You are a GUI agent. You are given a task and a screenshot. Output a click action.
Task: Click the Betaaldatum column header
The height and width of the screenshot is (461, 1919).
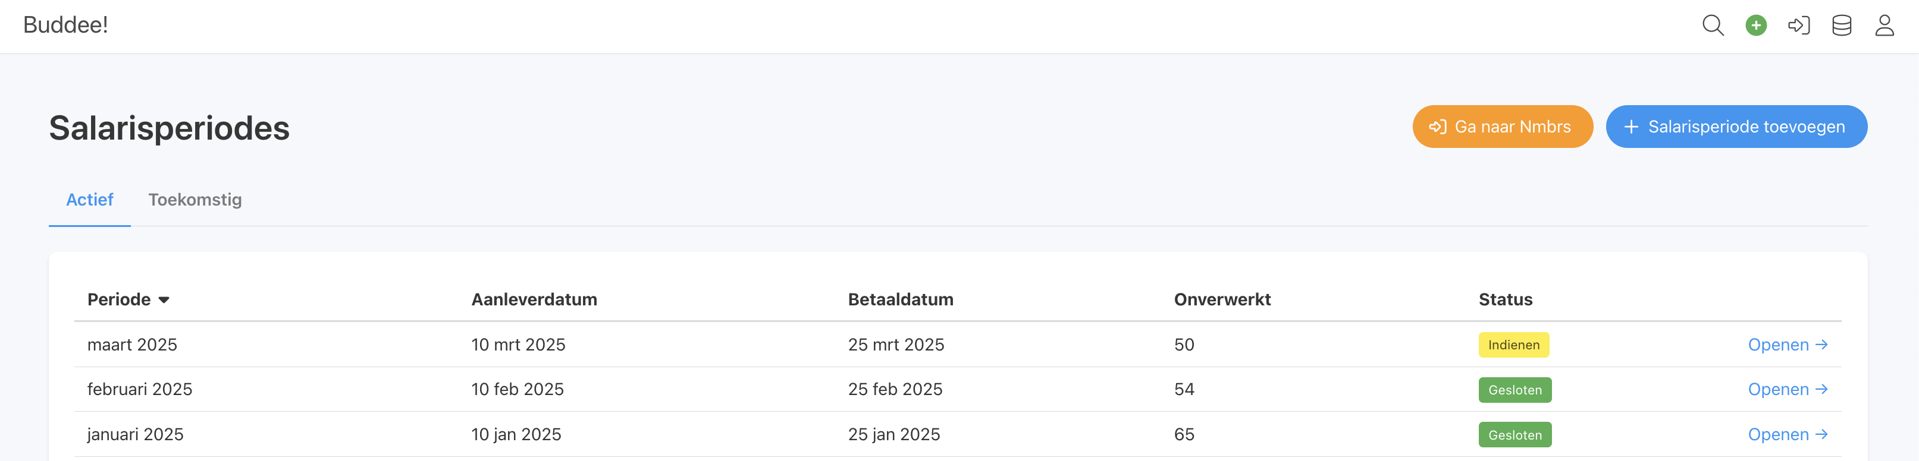900,299
